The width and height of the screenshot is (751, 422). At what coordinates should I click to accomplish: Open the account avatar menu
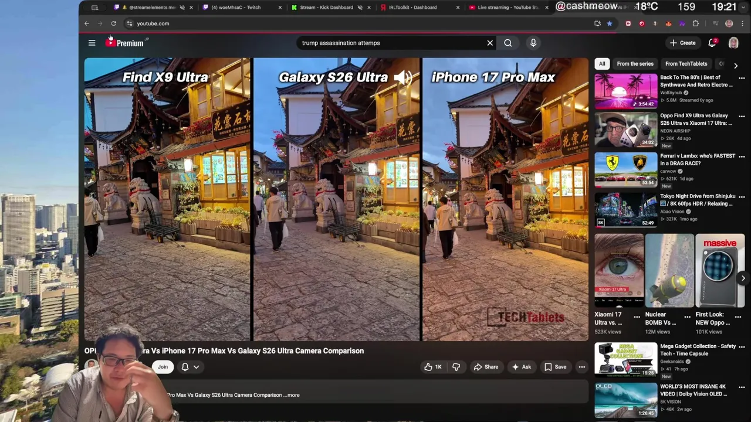click(733, 43)
